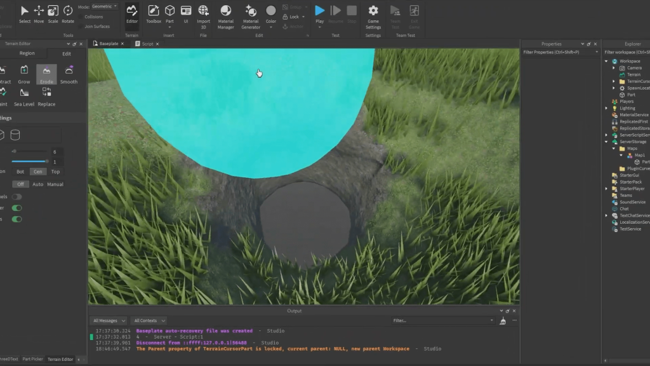The image size is (650, 366).
Task: Disable the bottom green toggle switch
Action: tap(17, 219)
